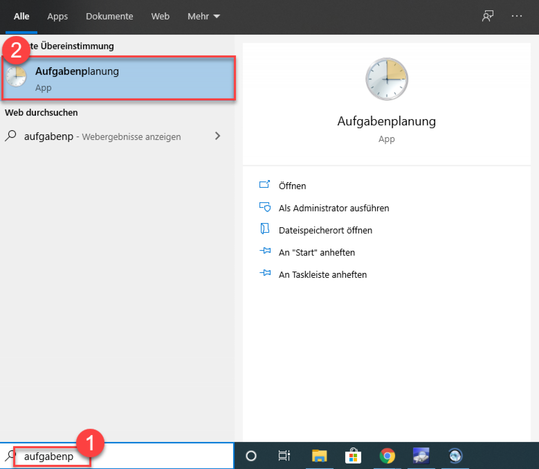The image size is (539, 469).
Task: Open Dateispeicherort öffnen
Action: (x=325, y=230)
